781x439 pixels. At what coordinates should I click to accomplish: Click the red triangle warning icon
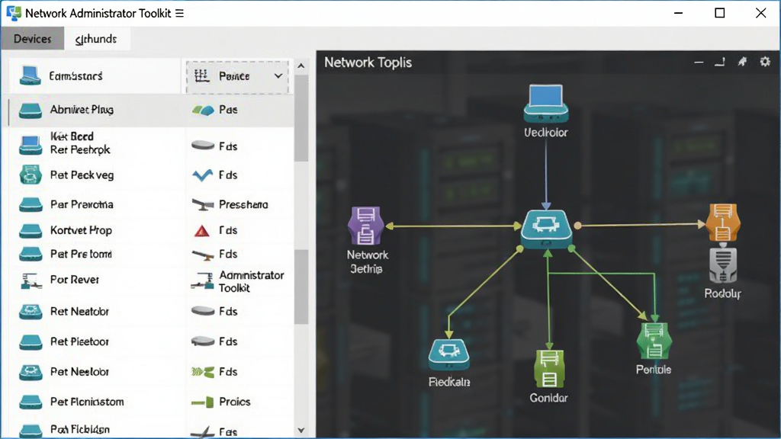(x=201, y=231)
